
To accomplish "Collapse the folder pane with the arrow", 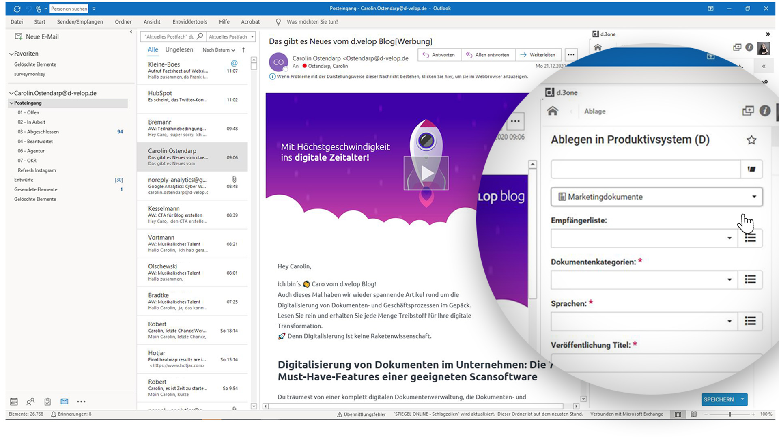I will (x=131, y=32).
